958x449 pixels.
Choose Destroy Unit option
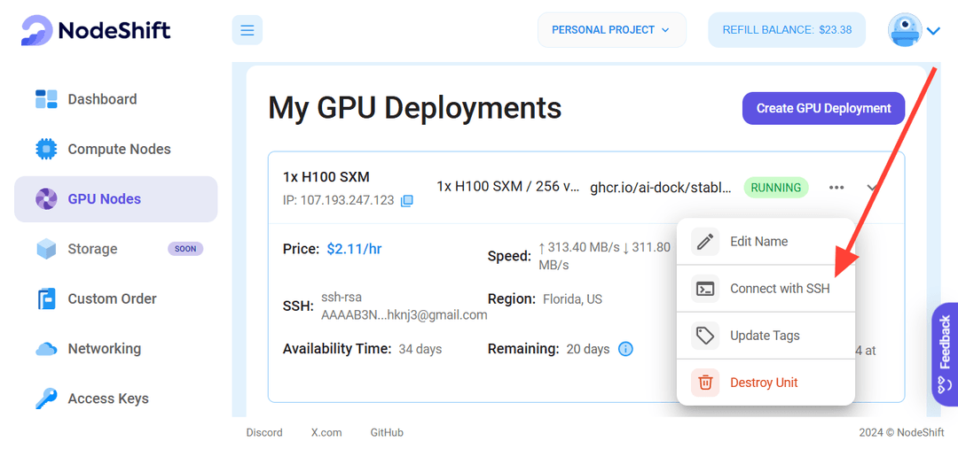coord(766,383)
